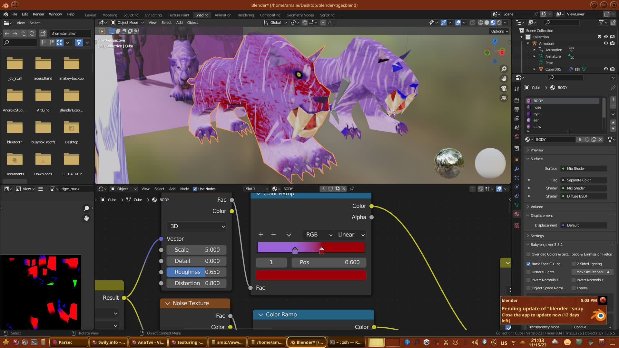This screenshot has width=619, height=348.
Task: Click the file browser filter funnel icon
Action: pos(79,43)
